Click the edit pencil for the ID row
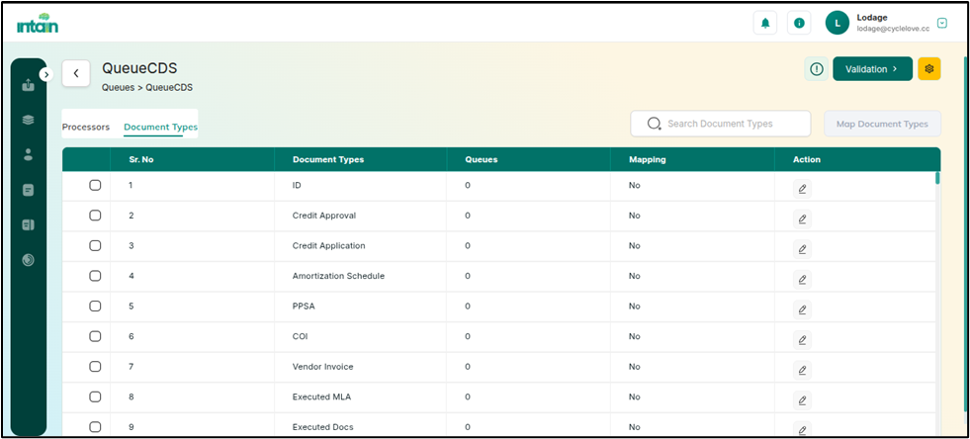 click(802, 189)
